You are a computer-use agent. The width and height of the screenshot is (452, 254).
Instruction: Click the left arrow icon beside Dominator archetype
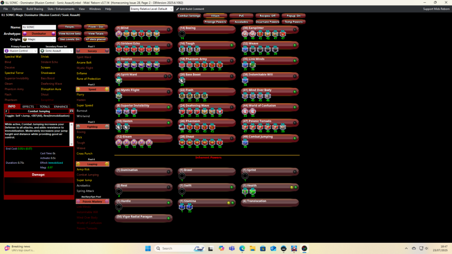click(x=25, y=33)
